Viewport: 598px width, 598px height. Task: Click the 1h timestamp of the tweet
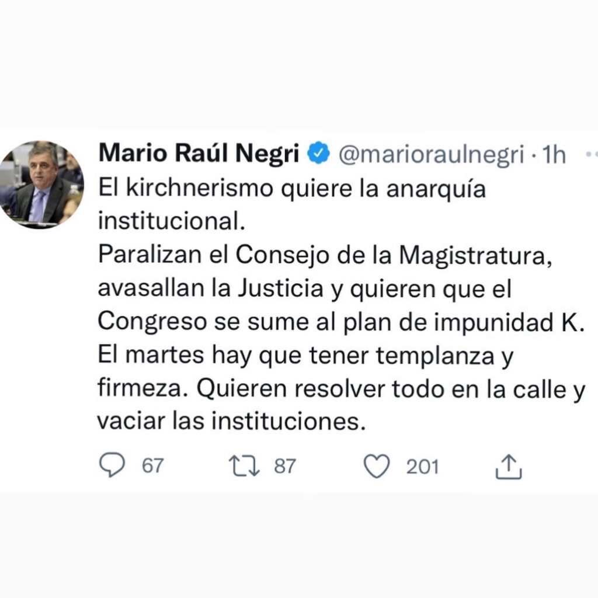point(554,155)
